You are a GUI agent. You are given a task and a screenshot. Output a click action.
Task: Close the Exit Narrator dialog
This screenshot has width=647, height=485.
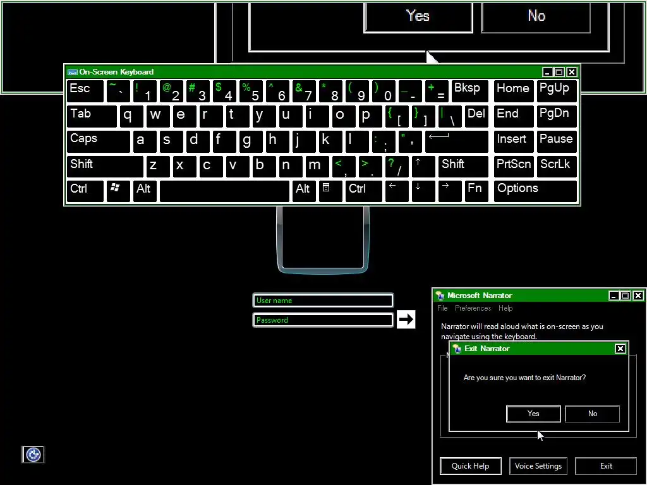point(620,349)
